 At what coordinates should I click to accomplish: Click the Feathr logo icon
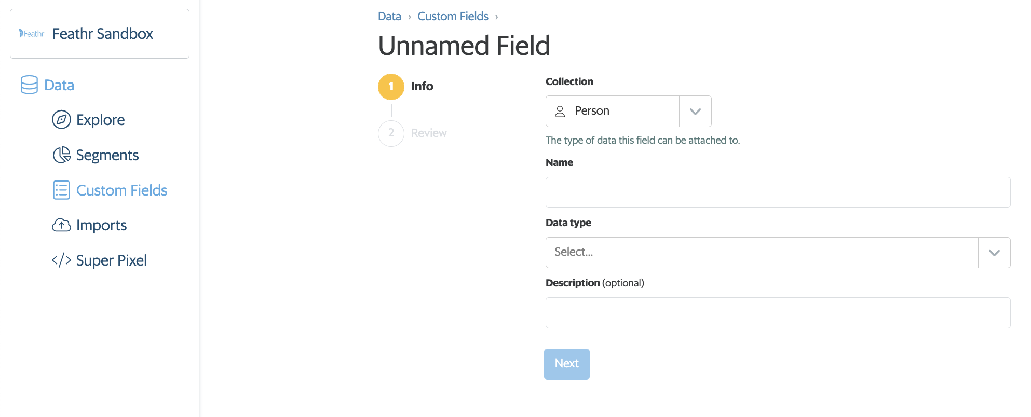(32, 34)
